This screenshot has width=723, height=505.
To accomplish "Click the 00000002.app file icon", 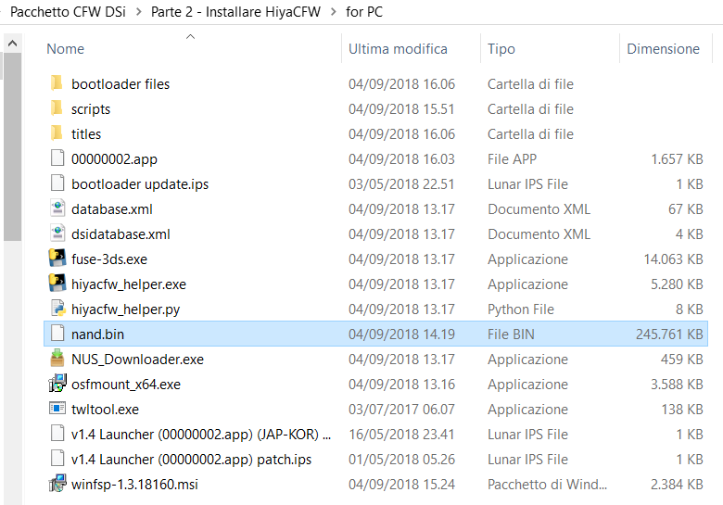I will click(57, 158).
